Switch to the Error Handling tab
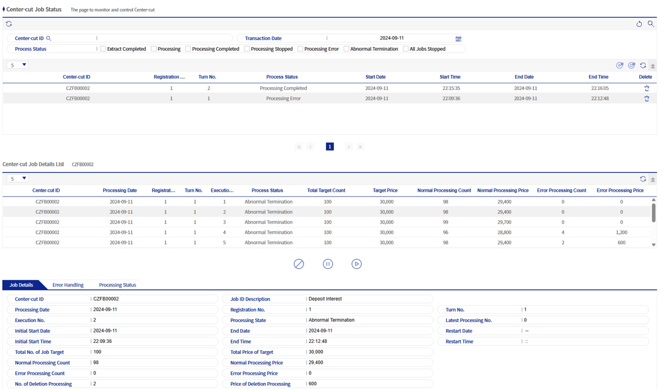Viewport: 661px width, 390px height. 68,285
